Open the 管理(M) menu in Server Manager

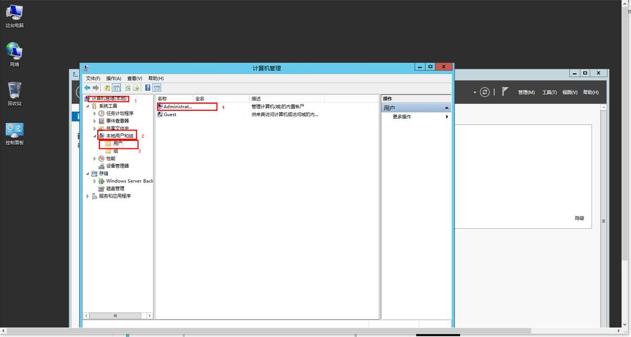tap(526, 93)
